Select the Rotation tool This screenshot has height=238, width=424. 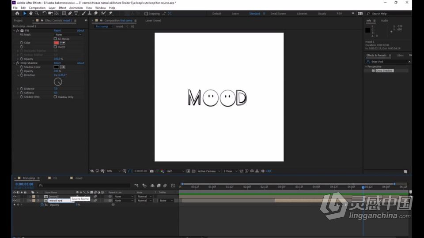coord(44,13)
